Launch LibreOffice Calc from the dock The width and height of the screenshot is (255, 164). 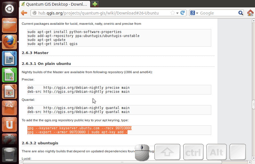(9, 75)
